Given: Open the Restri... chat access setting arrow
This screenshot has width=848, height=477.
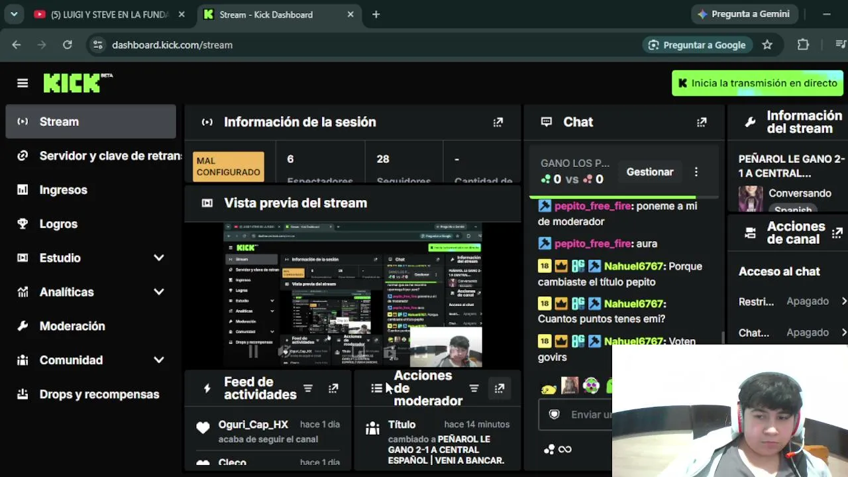Looking at the screenshot, I should tap(843, 301).
